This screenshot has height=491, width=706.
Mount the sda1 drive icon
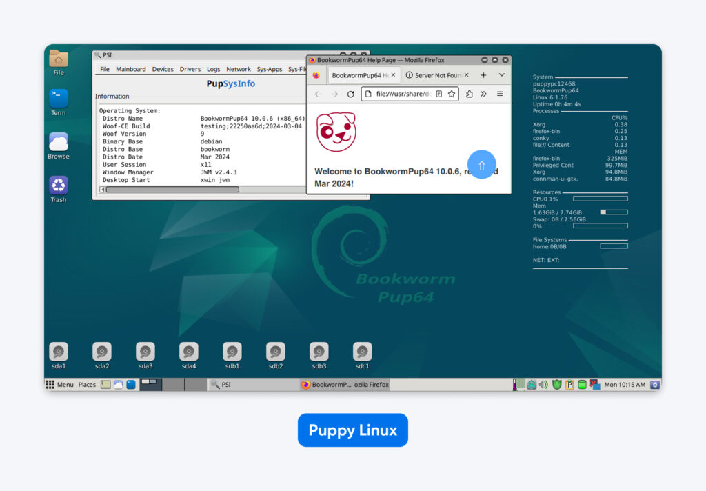pyautogui.click(x=58, y=353)
